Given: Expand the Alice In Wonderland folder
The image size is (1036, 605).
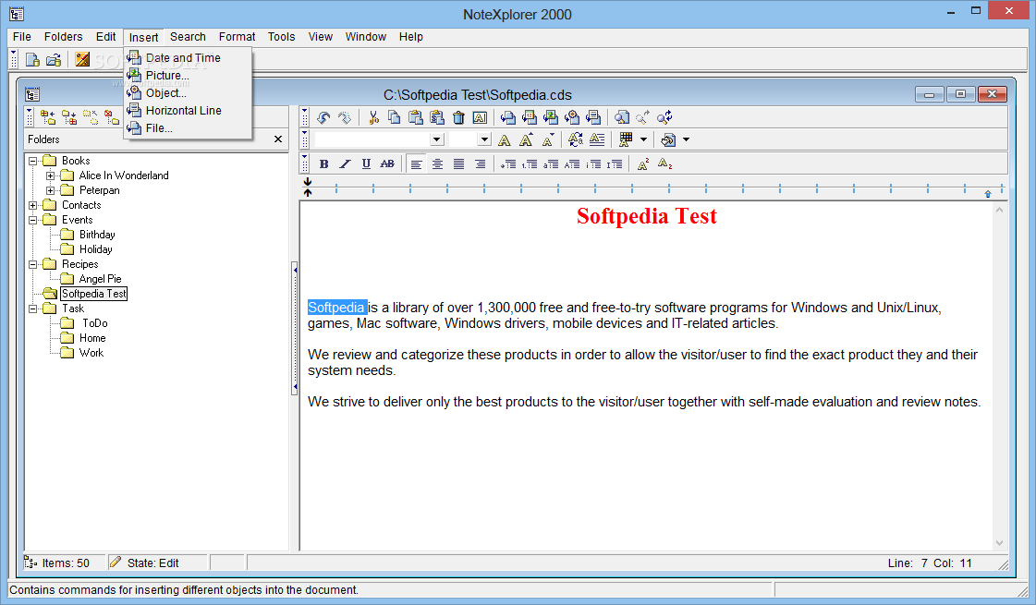Looking at the screenshot, I should (50, 175).
